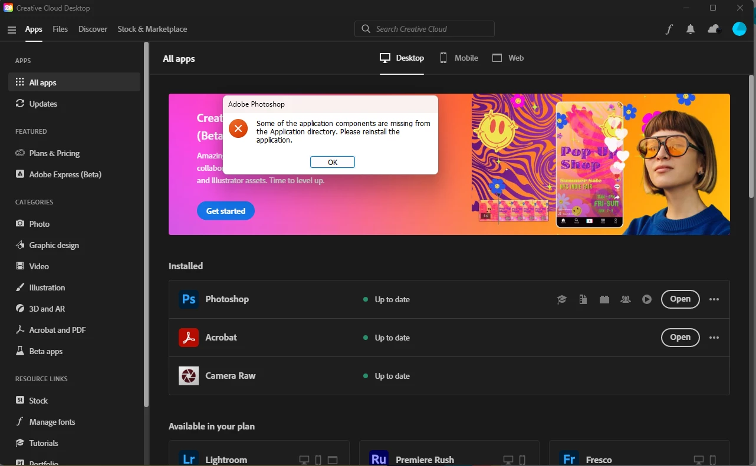Image resolution: width=756 pixels, height=466 pixels.
Task: Click the Premiere Rush app icon
Action: 379,459
